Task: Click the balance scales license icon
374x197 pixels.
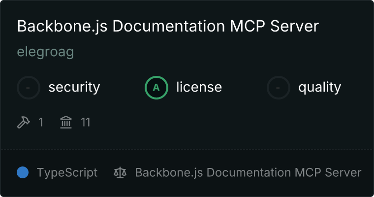Action: (120, 172)
